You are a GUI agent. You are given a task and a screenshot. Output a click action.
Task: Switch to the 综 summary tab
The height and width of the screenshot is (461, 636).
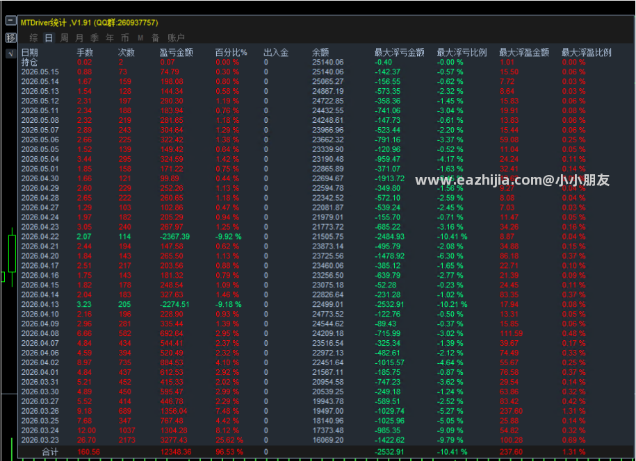(x=33, y=37)
